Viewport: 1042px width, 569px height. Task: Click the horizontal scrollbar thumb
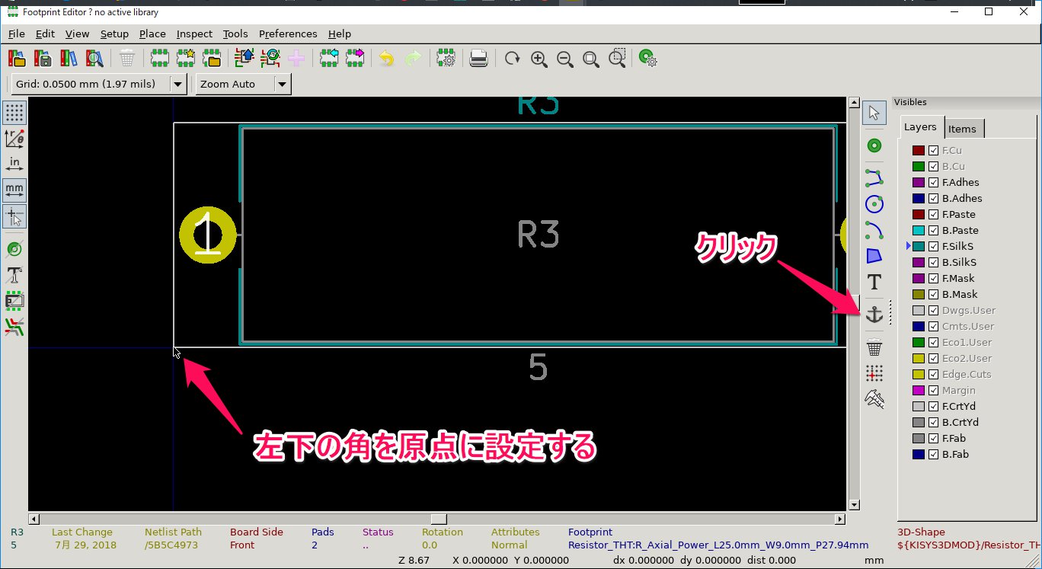click(438, 519)
